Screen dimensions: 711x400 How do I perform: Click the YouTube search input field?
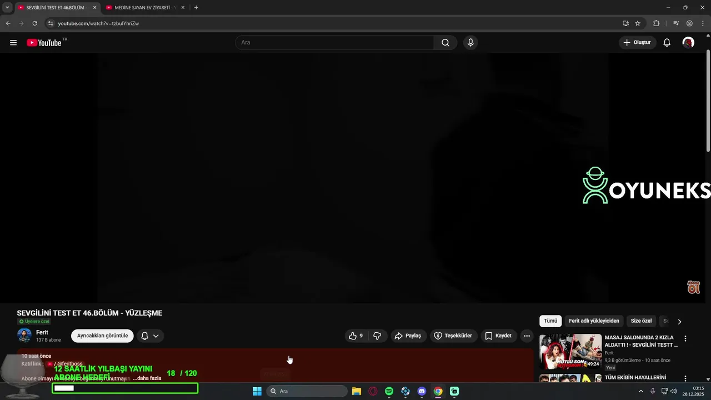[x=335, y=43]
